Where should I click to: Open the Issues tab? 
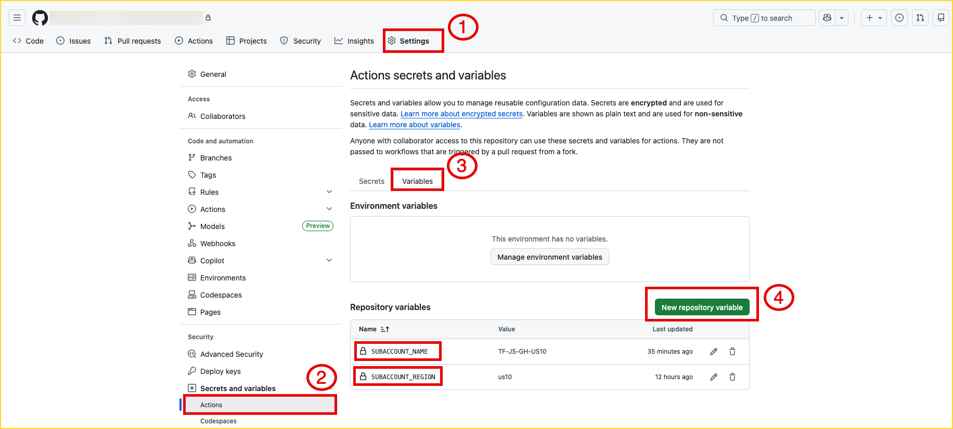tap(73, 41)
